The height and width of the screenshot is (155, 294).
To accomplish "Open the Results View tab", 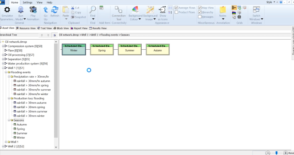I will coord(98,28).
